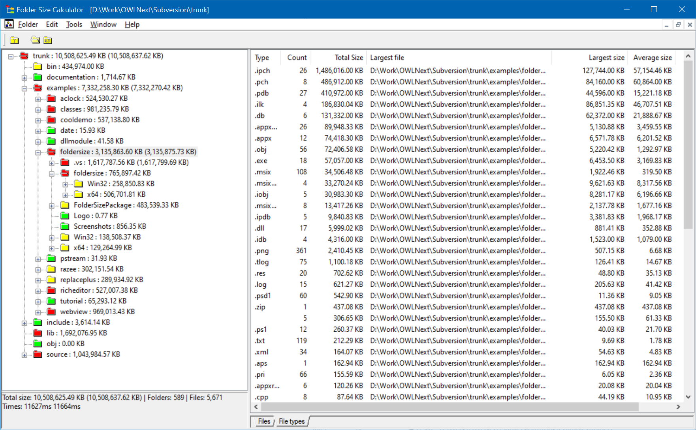The width and height of the screenshot is (696, 430).
Task: Click the red folder icon for webview
Action: point(51,312)
